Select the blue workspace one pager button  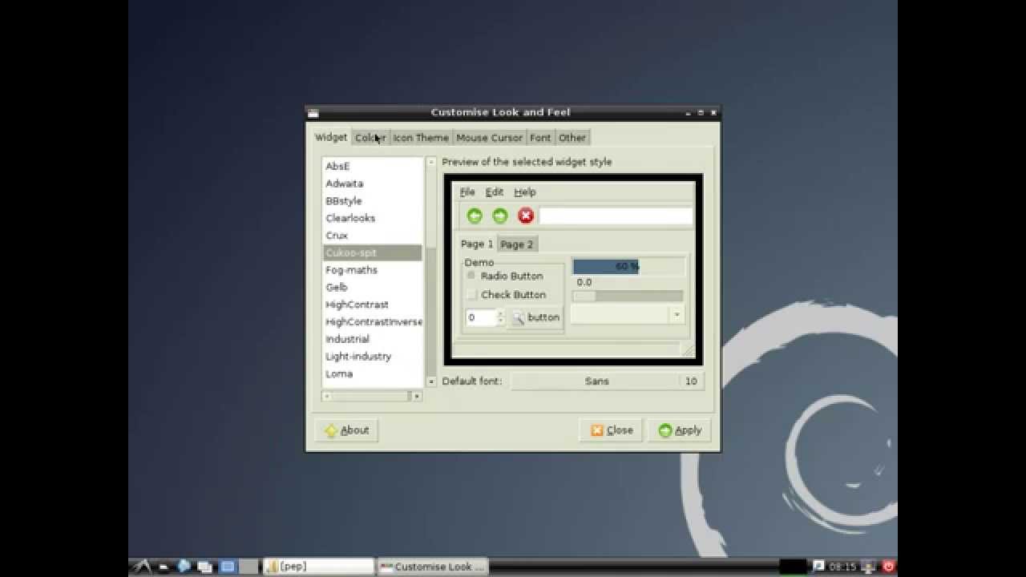pos(227,567)
